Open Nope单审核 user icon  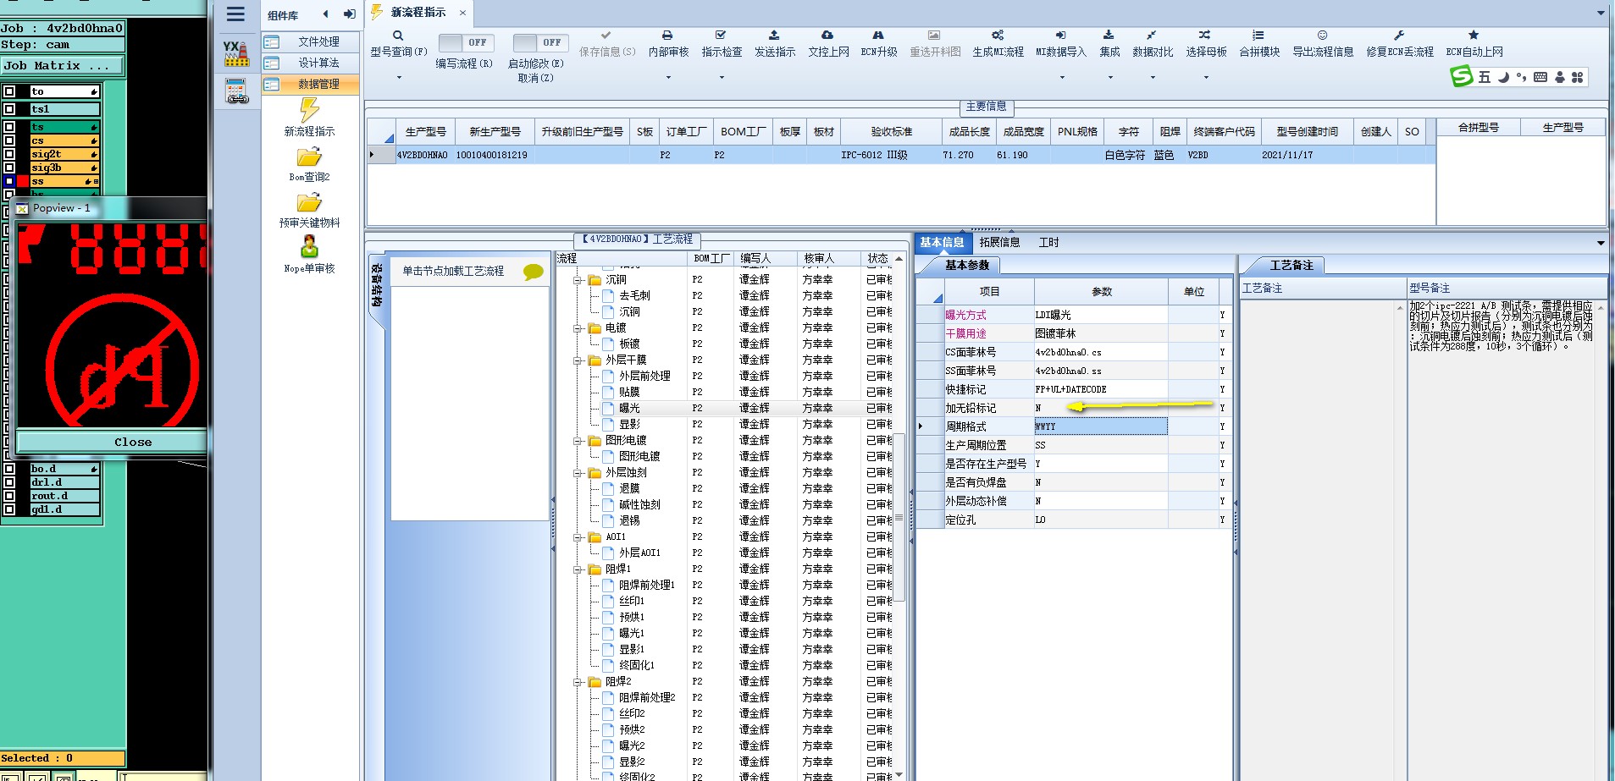[x=309, y=247]
